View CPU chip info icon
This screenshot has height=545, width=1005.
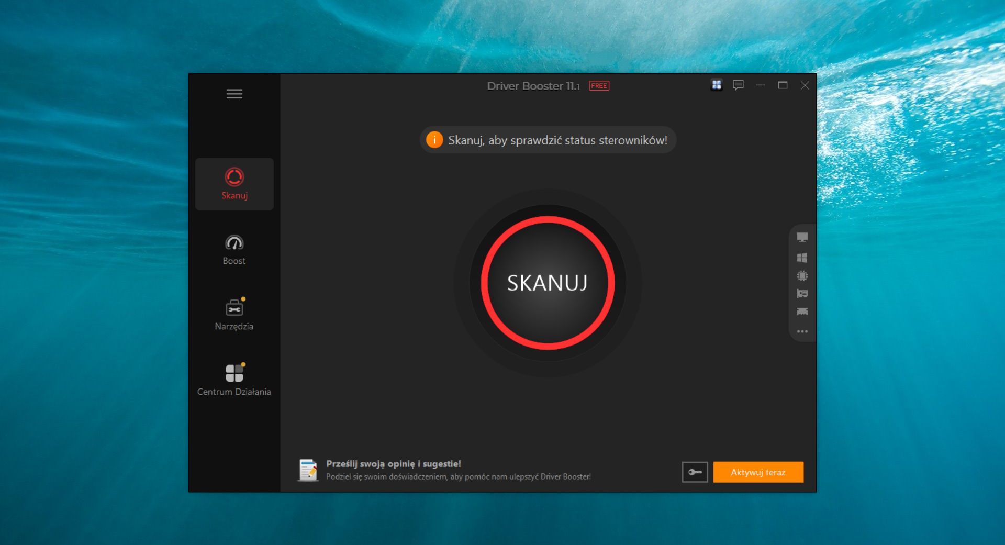coord(802,275)
